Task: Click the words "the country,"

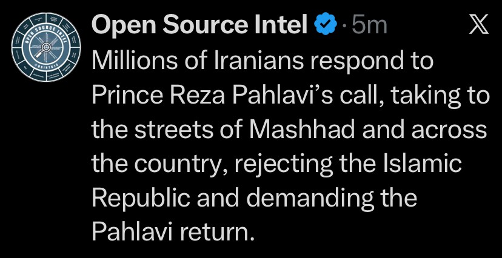Action: pyautogui.click(x=154, y=164)
